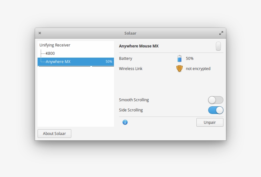This screenshot has width=261, height=177.
Task: Close the Solaar window
Action: coord(40,33)
